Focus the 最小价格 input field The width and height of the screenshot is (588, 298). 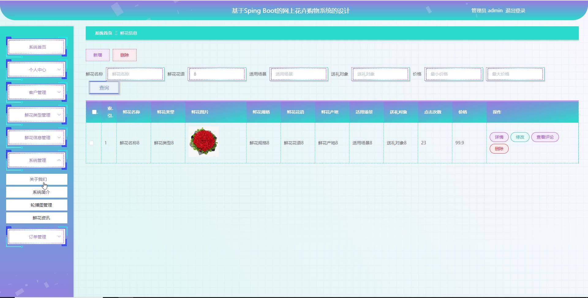coord(454,74)
